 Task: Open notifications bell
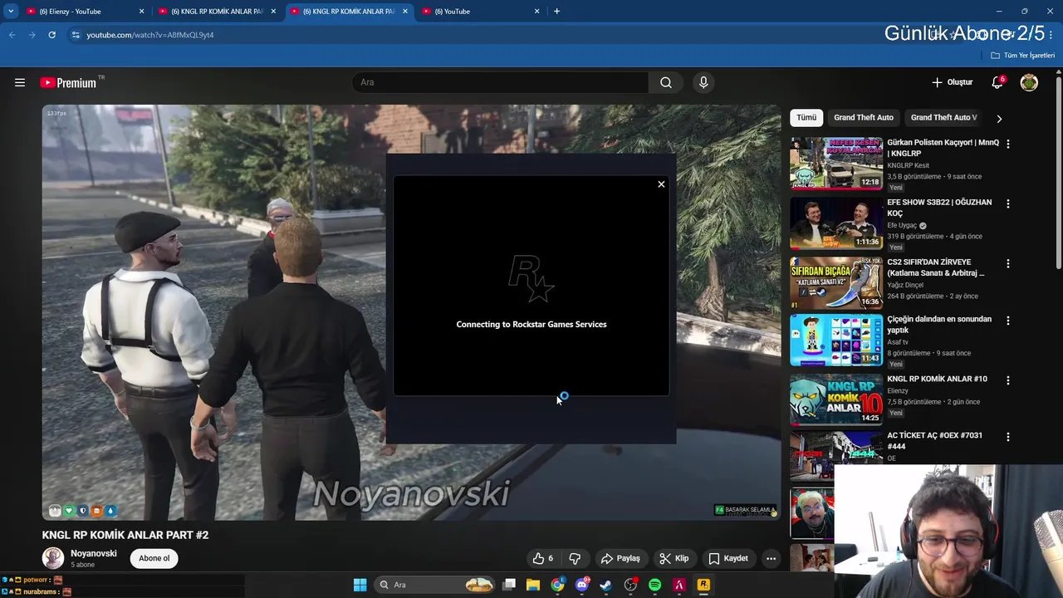997,82
